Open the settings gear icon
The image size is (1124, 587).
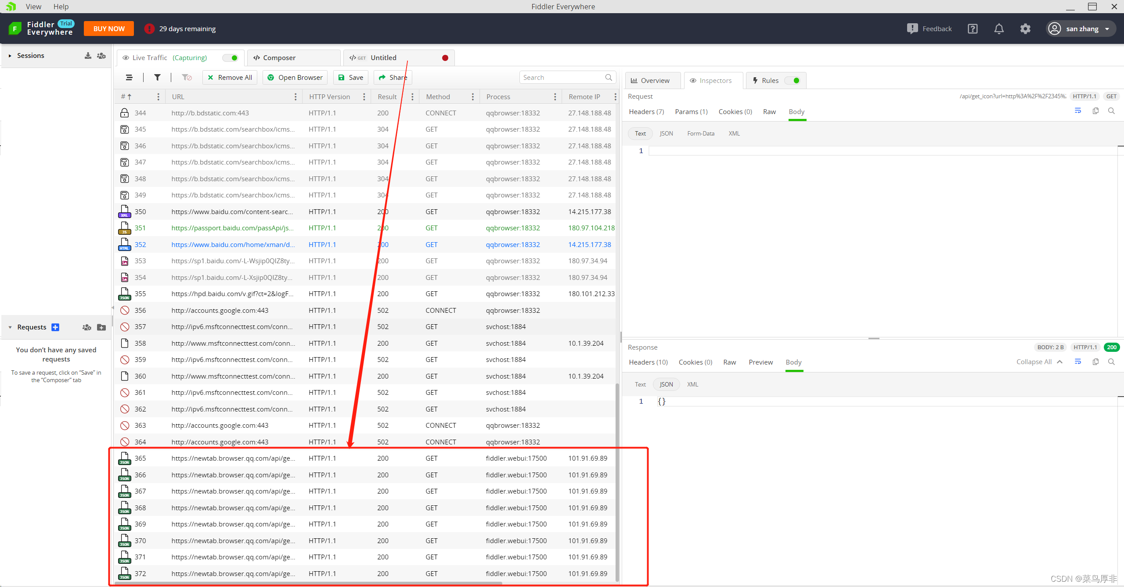coord(1025,29)
